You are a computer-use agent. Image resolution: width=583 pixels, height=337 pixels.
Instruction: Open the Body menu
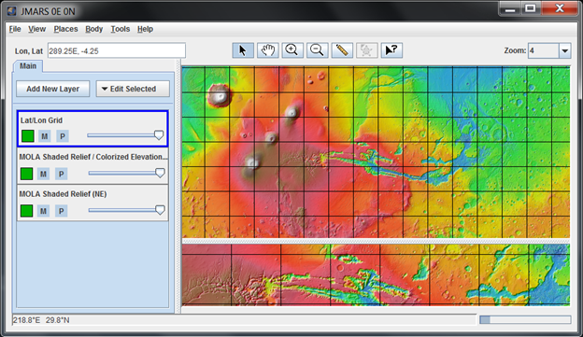click(93, 29)
